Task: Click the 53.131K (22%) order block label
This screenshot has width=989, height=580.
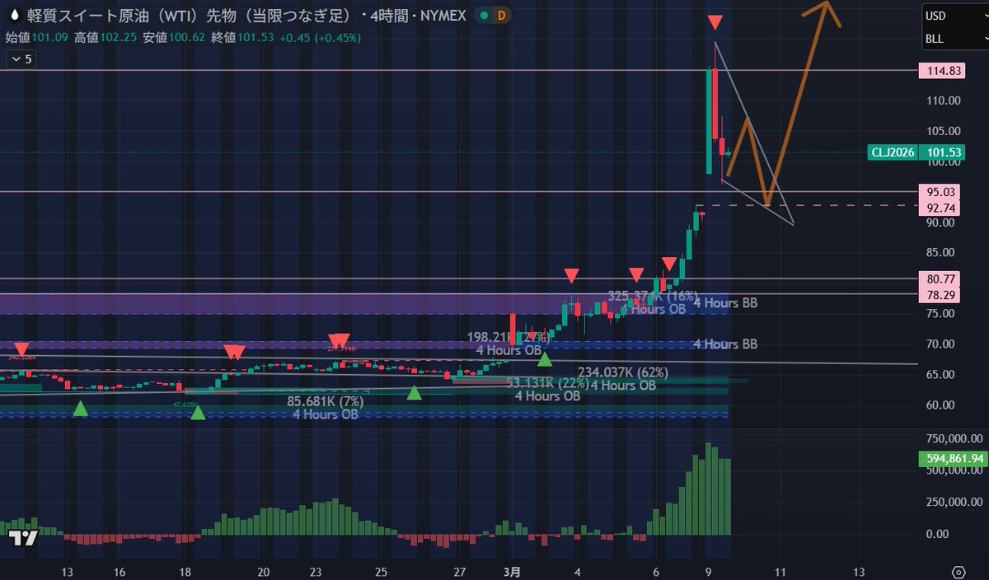Action: pyautogui.click(x=547, y=384)
